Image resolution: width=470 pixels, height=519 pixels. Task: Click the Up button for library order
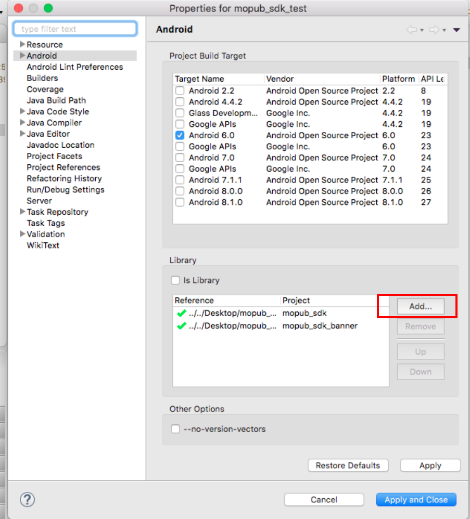click(421, 352)
